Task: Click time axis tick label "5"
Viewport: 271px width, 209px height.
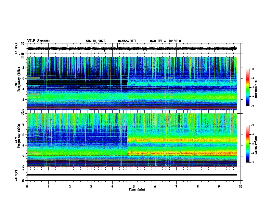Action: [134, 186]
